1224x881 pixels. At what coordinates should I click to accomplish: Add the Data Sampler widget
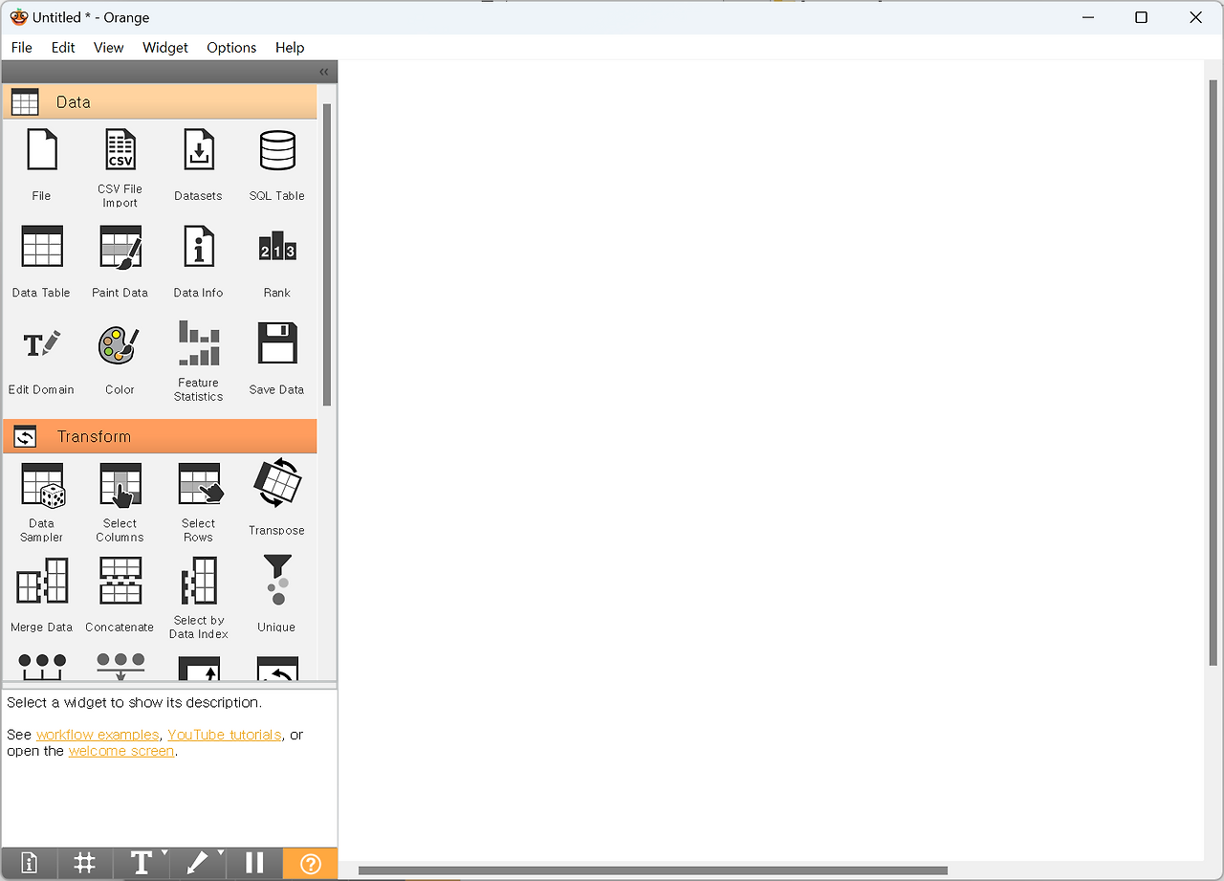[42, 486]
